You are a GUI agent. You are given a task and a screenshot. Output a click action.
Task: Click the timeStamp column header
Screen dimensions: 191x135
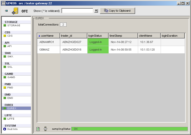pyautogui.click(x=123, y=36)
